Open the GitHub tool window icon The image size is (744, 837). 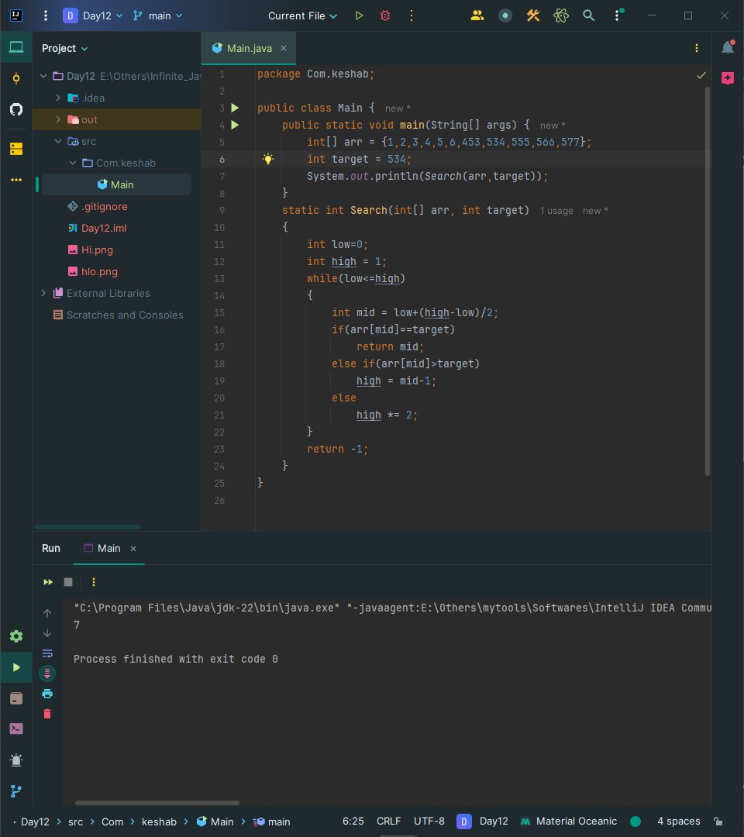16,109
